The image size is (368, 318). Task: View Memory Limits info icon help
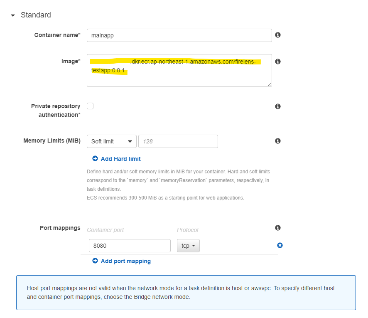pos(278,141)
